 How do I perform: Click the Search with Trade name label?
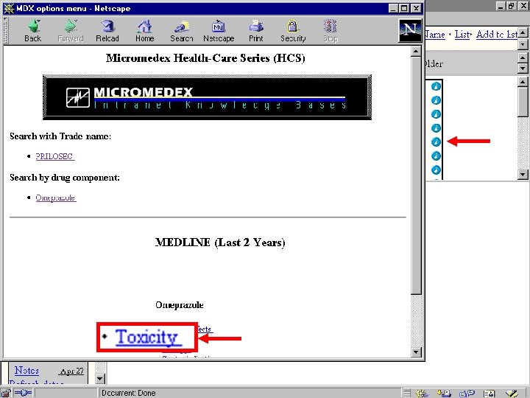click(x=60, y=136)
